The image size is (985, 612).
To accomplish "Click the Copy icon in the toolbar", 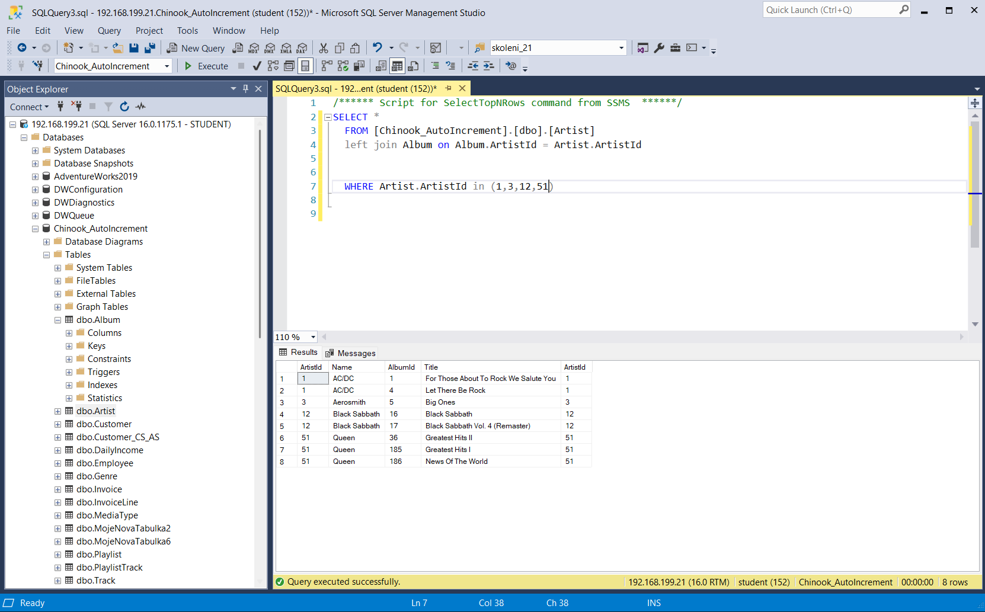I will pyautogui.click(x=340, y=48).
